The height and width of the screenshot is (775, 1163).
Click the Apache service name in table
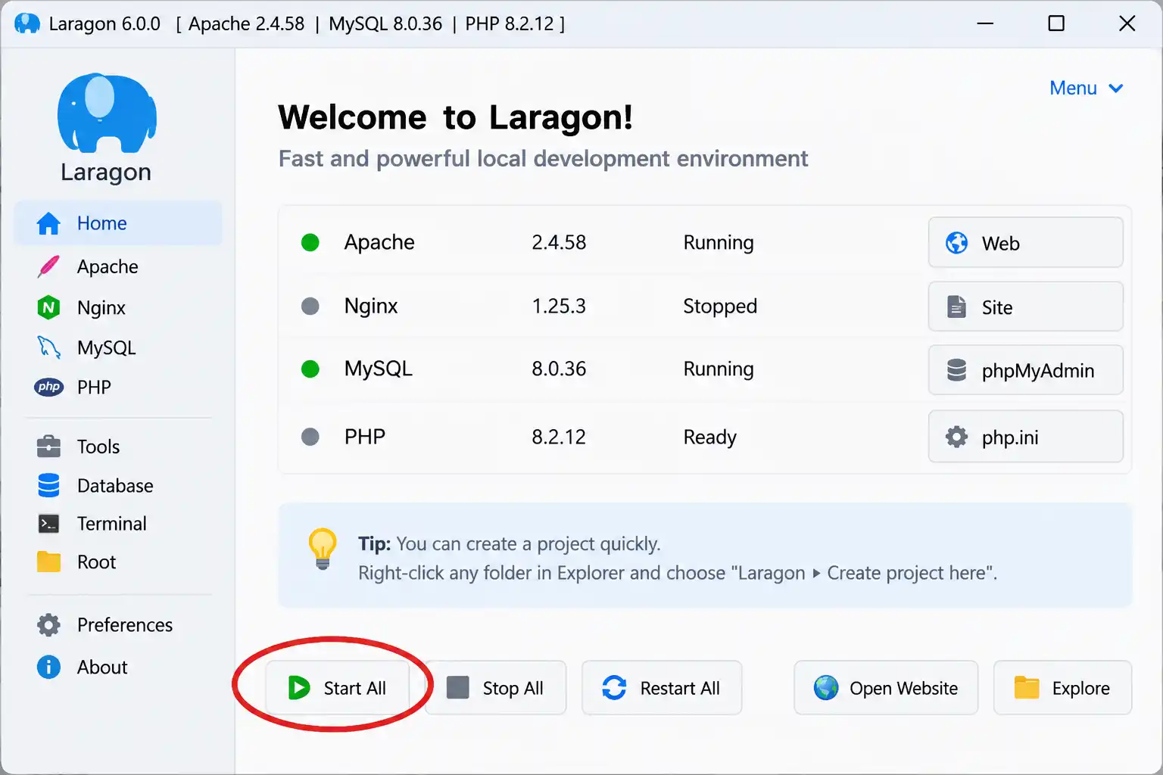coord(379,242)
